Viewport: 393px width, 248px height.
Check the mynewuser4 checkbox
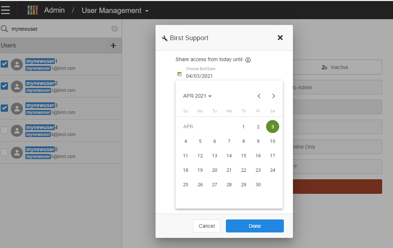[4, 130]
